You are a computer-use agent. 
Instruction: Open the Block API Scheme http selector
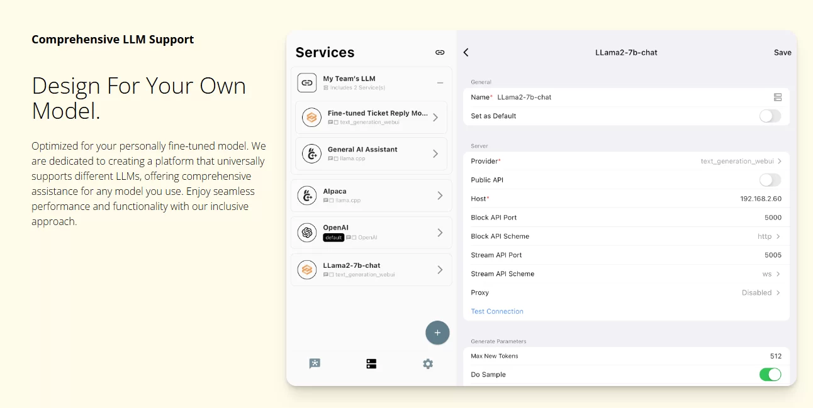click(x=768, y=236)
